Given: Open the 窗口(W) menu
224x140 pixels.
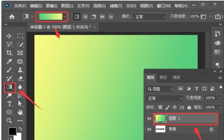Looking at the screenshot, I should 164,6.
